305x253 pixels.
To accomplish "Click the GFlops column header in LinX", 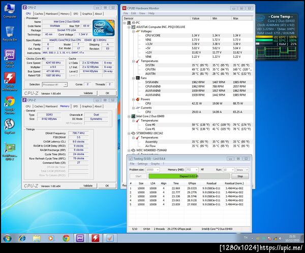I will [x=192, y=184].
